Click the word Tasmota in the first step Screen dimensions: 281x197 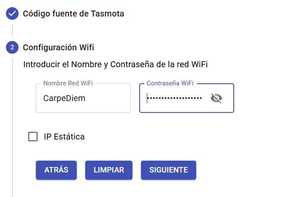[108, 14]
